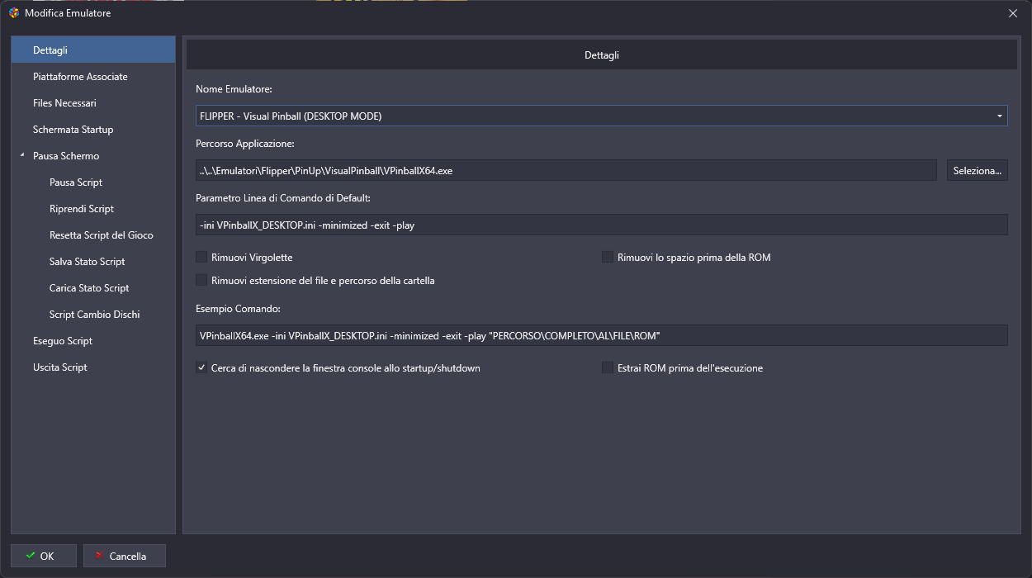This screenshot has height=578, width=1032.
Task: Enable Estrai ROM prima dell'esecuzione
Action: pos(608,368)
